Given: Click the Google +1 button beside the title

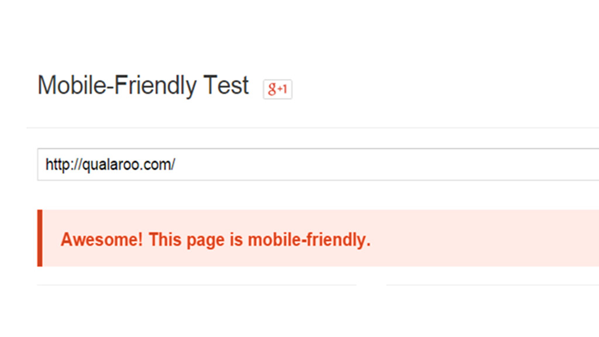Looking at the screenshot, I should point(277,89).
